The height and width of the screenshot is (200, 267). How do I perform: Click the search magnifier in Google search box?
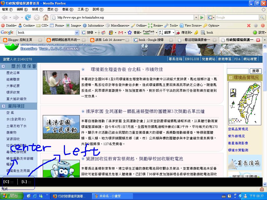coord(262,17)
